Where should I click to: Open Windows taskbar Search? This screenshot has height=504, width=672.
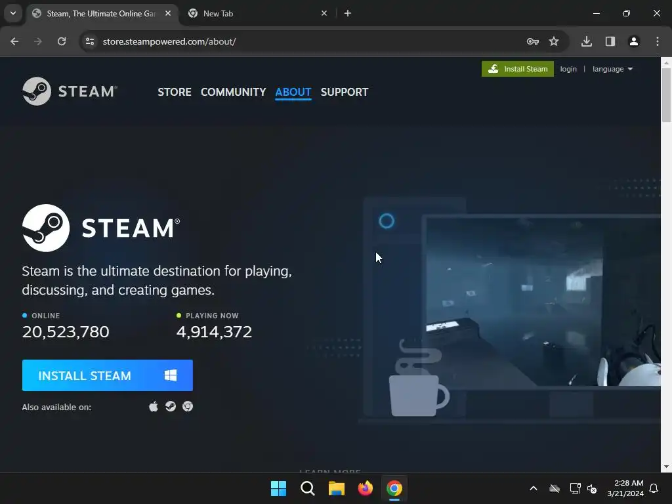tap(308, 488)
